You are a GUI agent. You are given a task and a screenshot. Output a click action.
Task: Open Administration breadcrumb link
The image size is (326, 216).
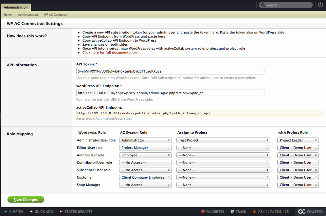[x=28, y=14]
